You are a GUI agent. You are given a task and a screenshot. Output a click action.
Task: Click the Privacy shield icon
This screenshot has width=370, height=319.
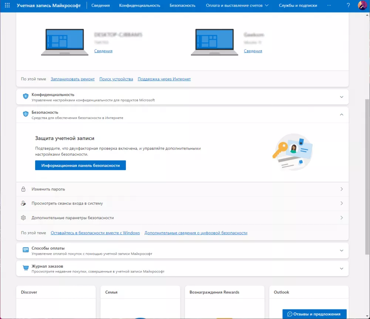[x=26, y=96]
